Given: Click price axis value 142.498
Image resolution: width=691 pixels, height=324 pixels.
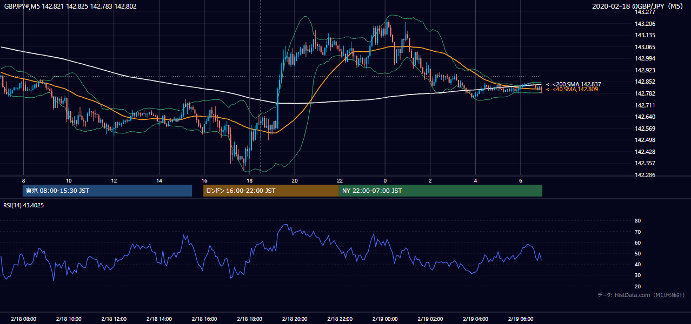Looking at the screenshot, I should 645,140.
